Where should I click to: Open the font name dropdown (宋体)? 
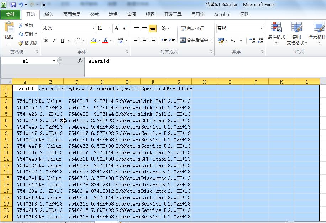point(94,28)
